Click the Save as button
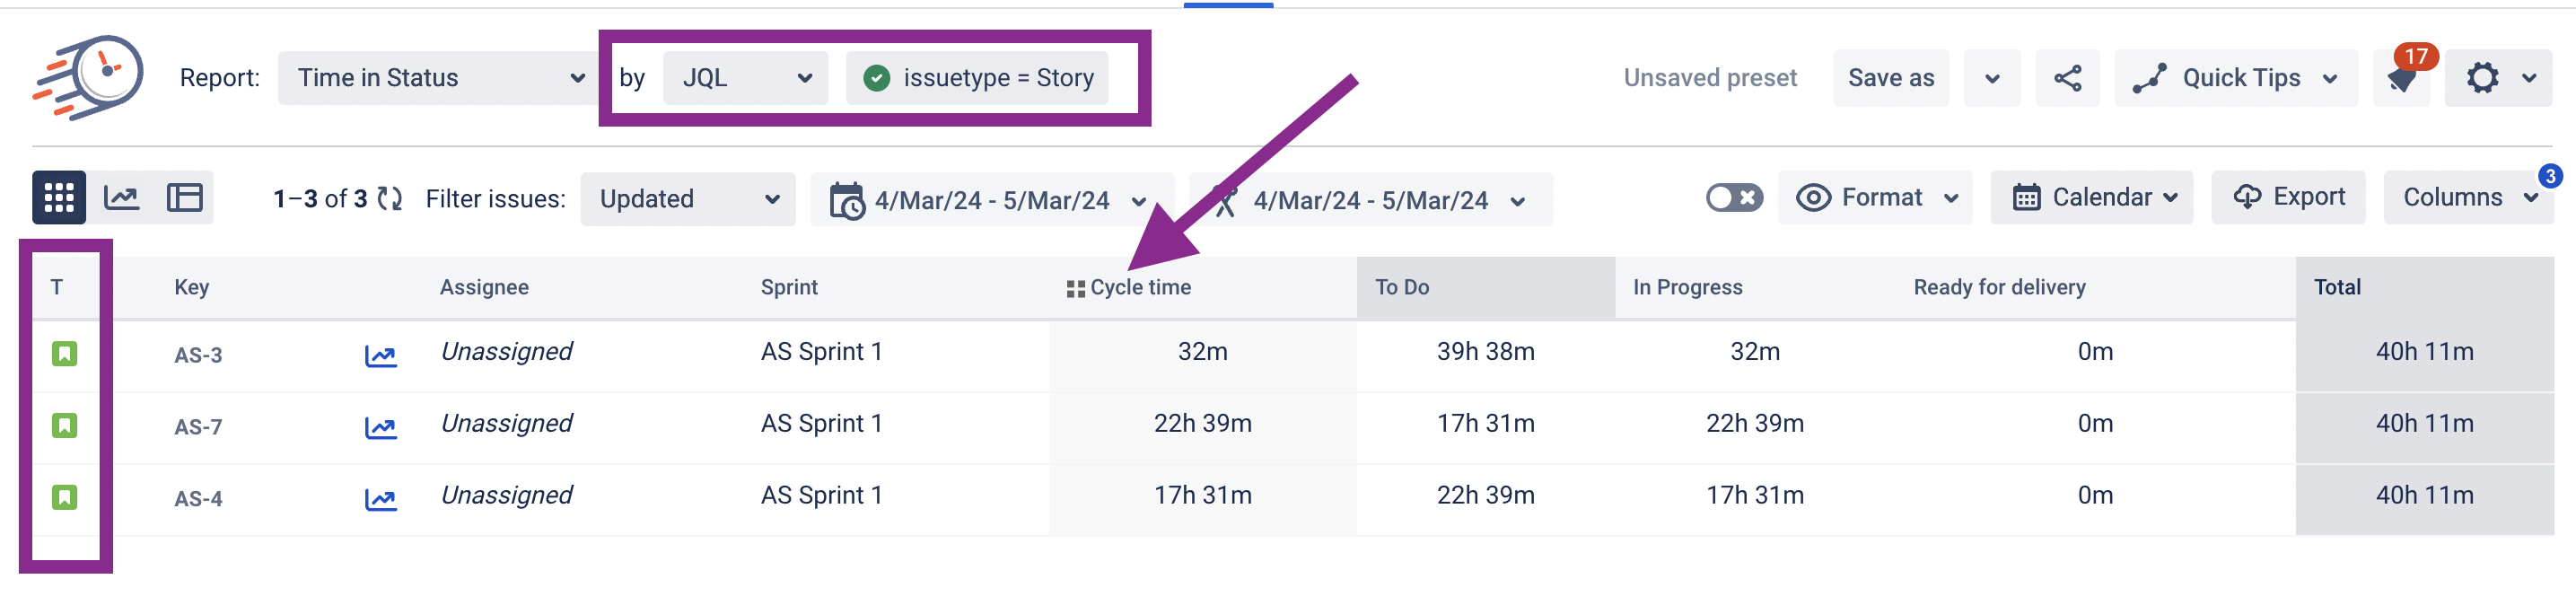Viewport: 2576px width, 614px height. pos(1890,77)
